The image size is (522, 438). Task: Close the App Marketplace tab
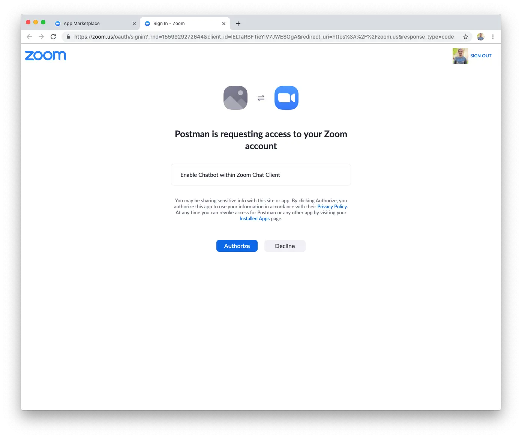click(x=134, y=24)
